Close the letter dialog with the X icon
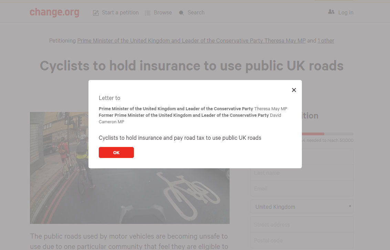Viewport: 390px width, 250px height. tap(294, 90)
